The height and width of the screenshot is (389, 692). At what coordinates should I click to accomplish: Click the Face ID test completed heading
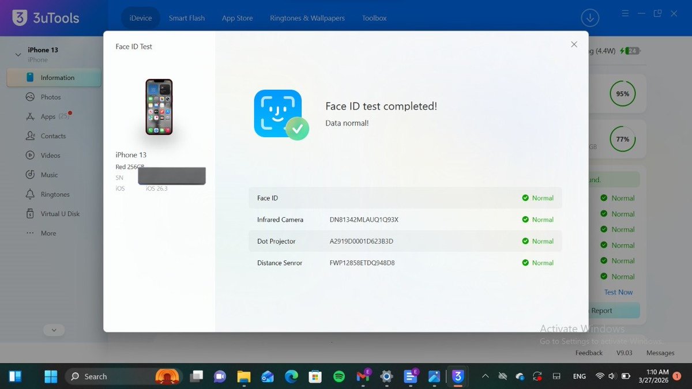pos(381,106)
